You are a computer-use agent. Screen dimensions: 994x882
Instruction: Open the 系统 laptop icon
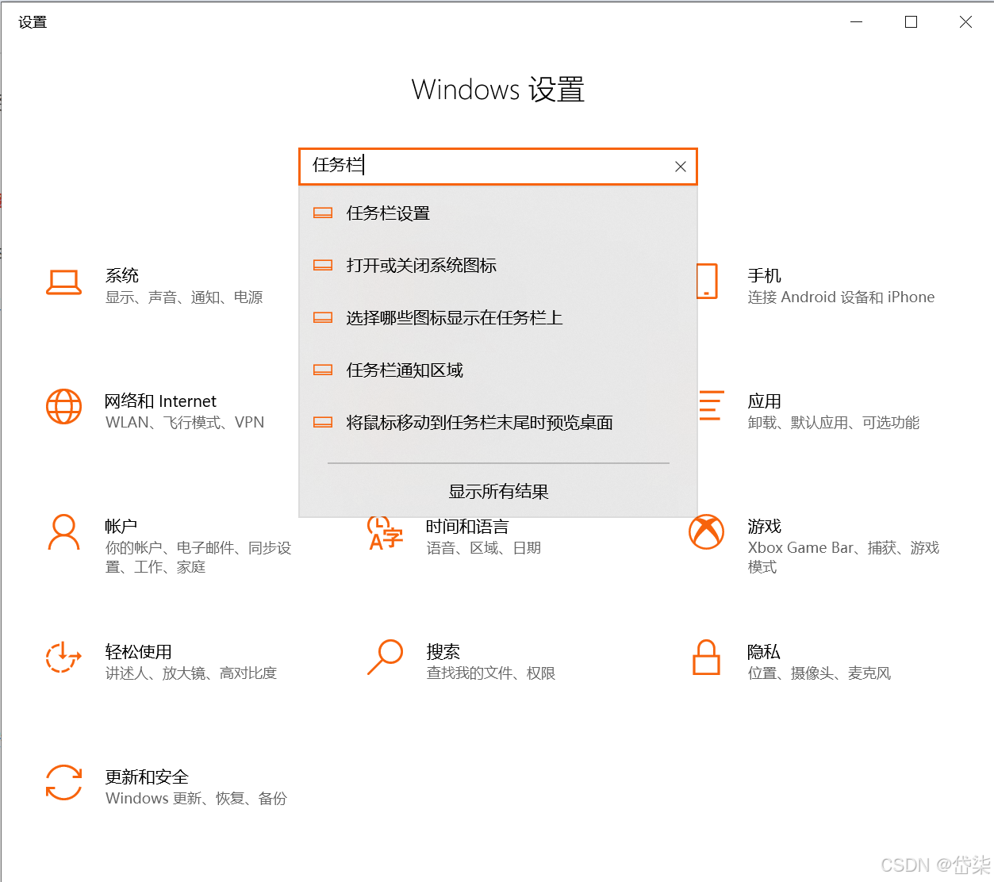pyautogui.click(x=63, y=282)
